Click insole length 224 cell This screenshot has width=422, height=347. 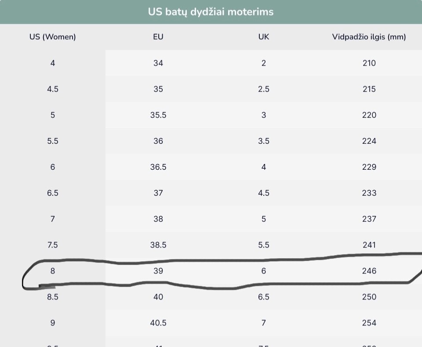tap(369, 141)
